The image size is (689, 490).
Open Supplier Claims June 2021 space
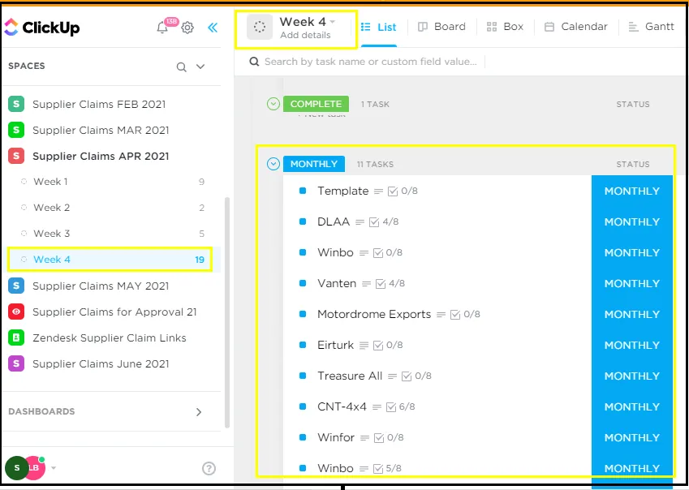(x=101, y=363)
